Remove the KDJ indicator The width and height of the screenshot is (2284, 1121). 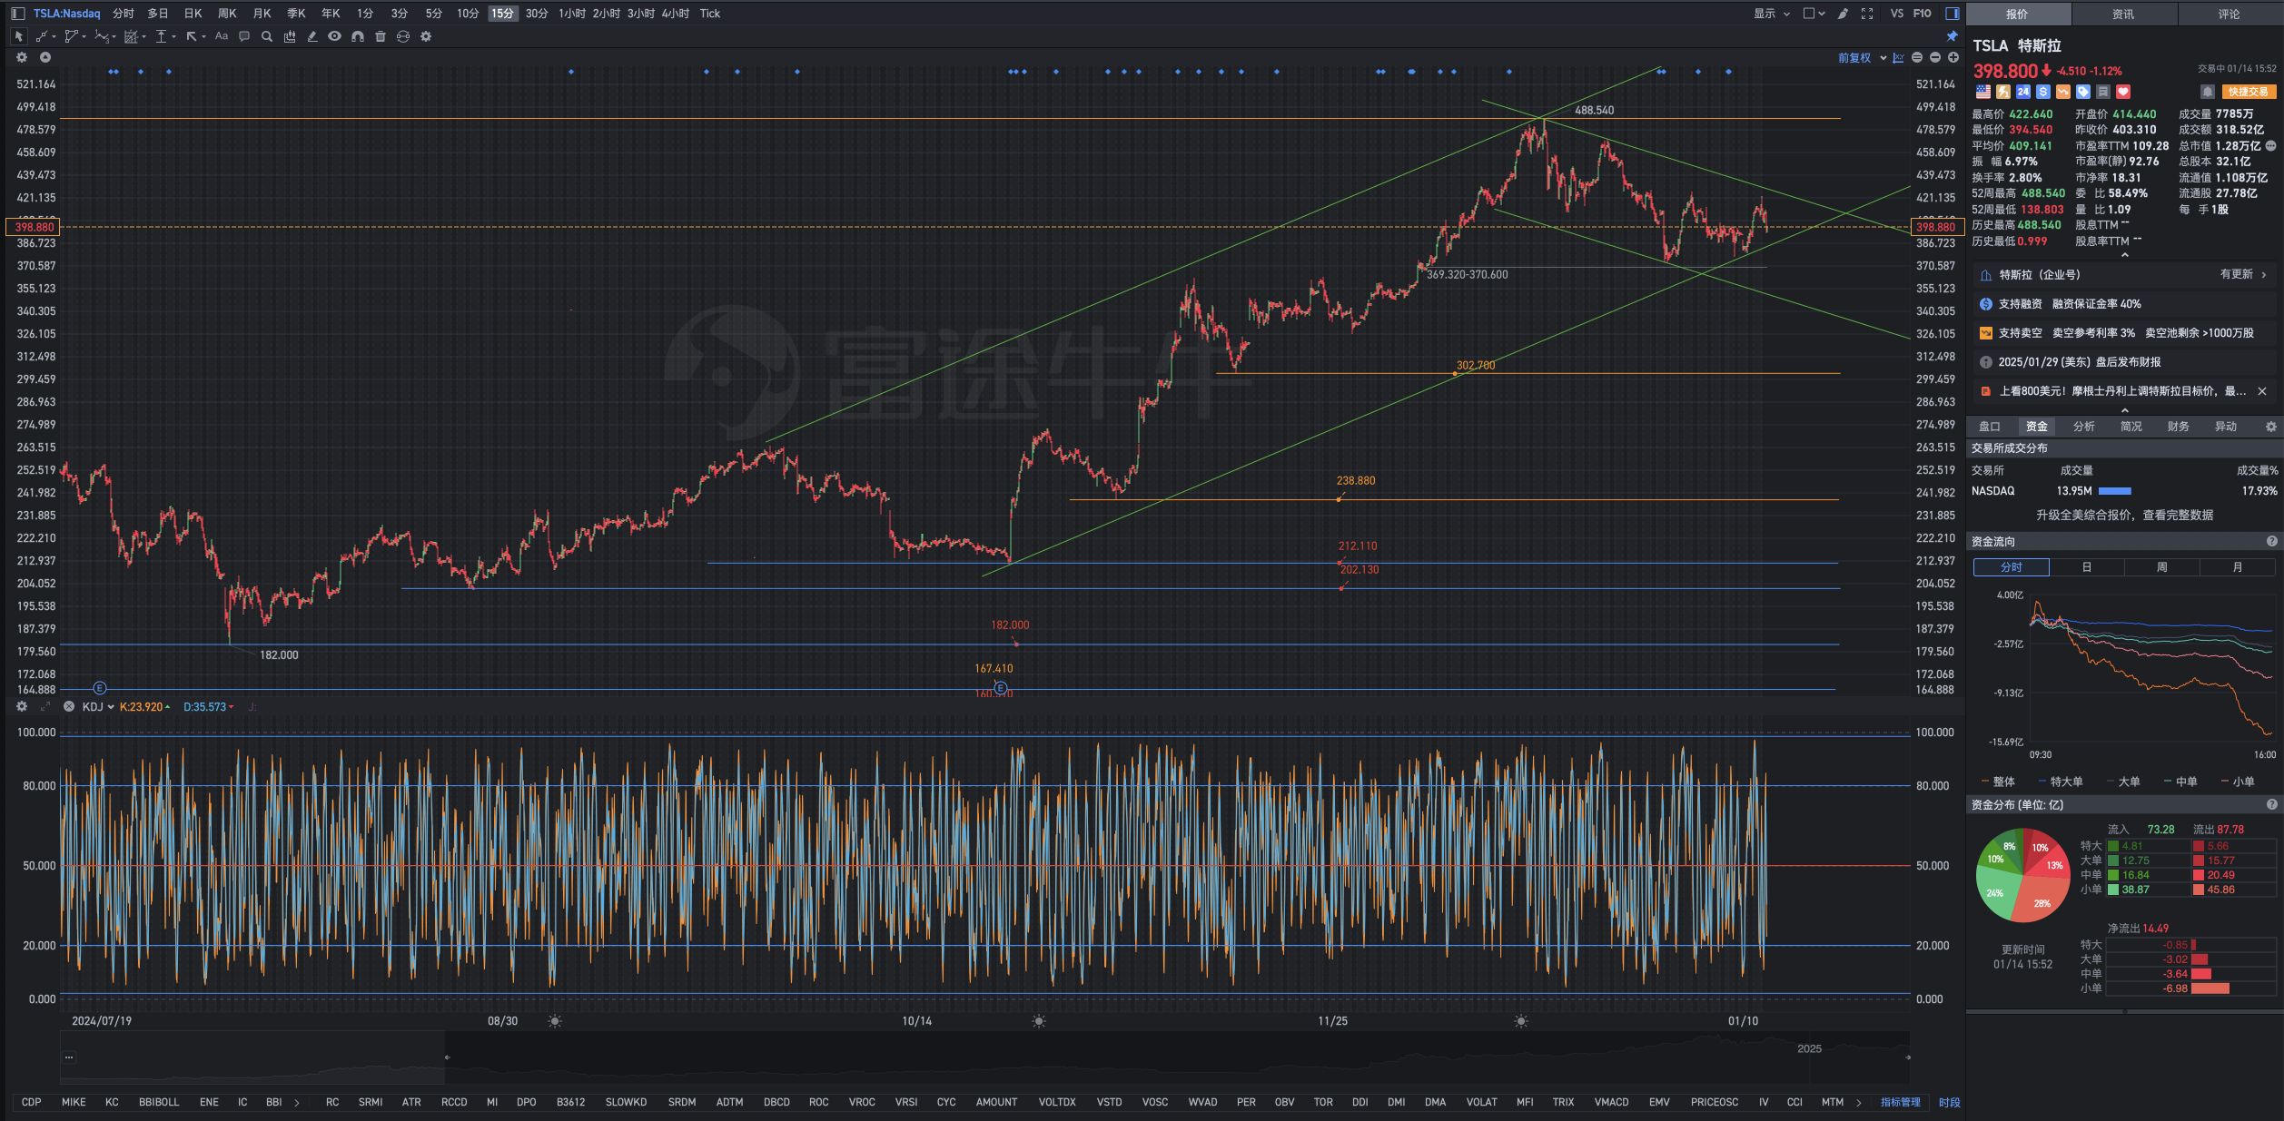[69, 706]
